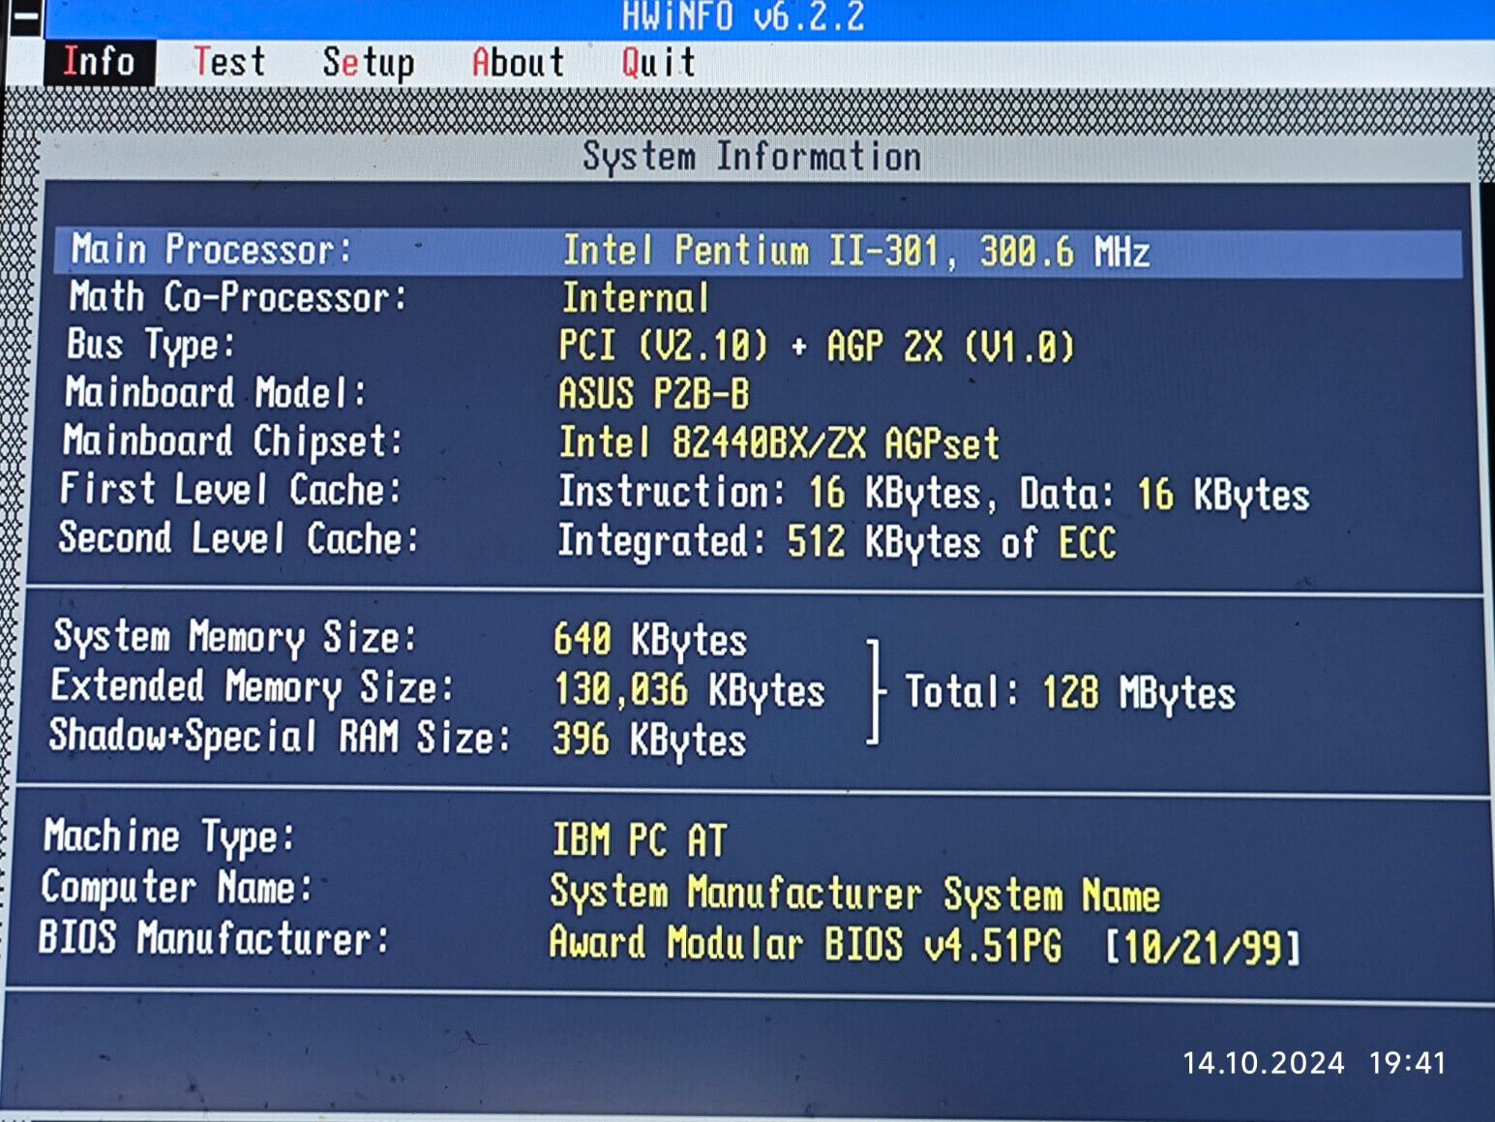Click the '130,036 KBytes' value
Viewport: 1495px width, 1122px height.
tap(690, 691)
